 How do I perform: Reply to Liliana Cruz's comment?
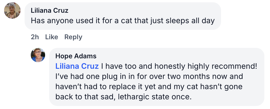pos(73,37)
